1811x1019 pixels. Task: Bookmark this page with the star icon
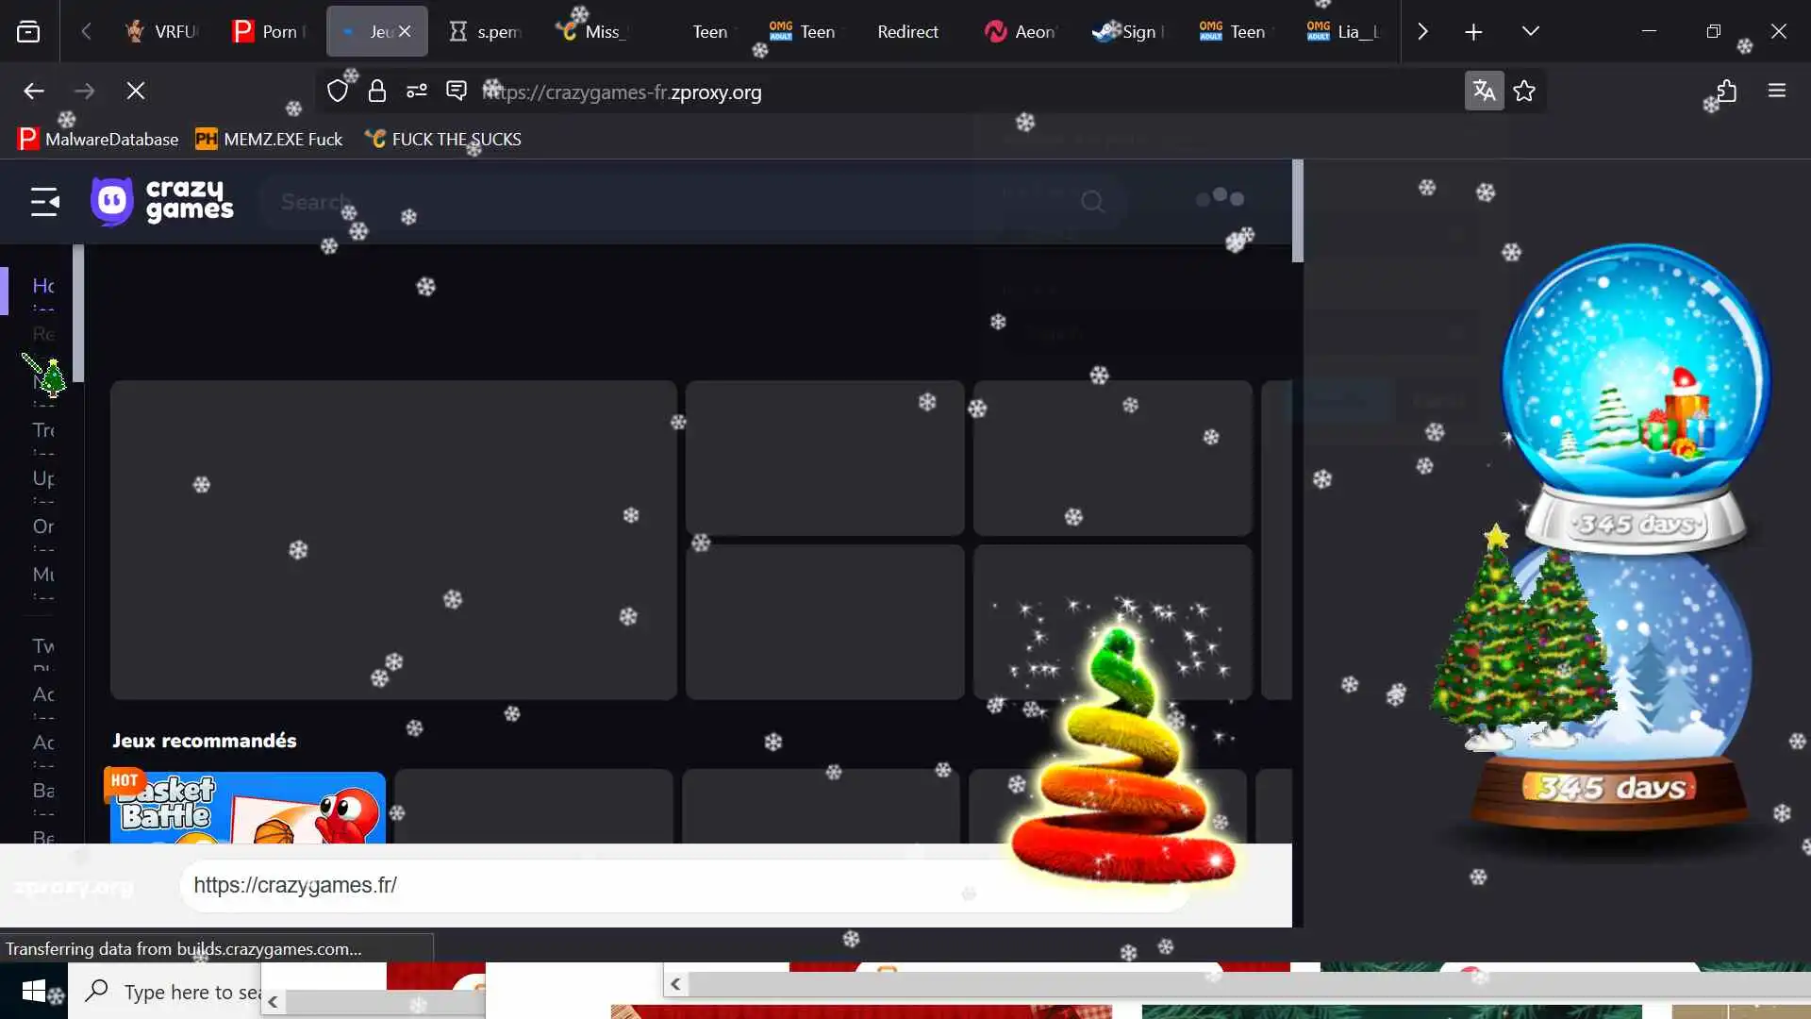click(x=1524, y=92)
